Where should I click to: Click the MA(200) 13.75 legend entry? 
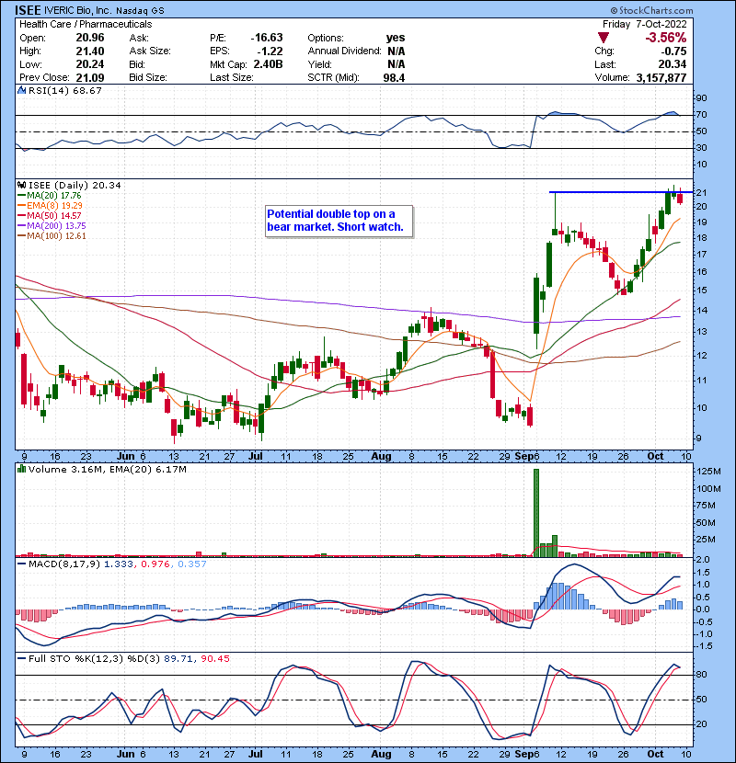tap(52, 226)
